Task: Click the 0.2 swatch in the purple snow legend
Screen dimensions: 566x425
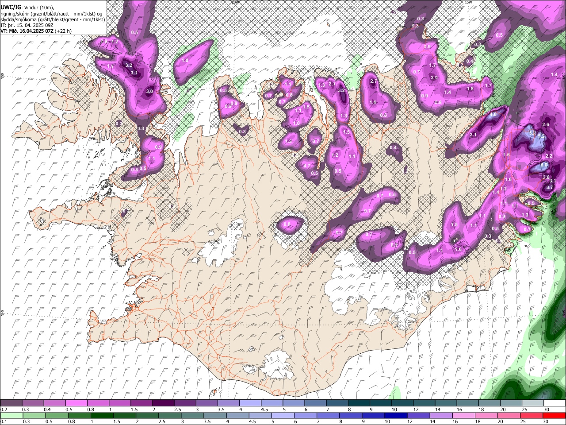Action: point(11,403)
